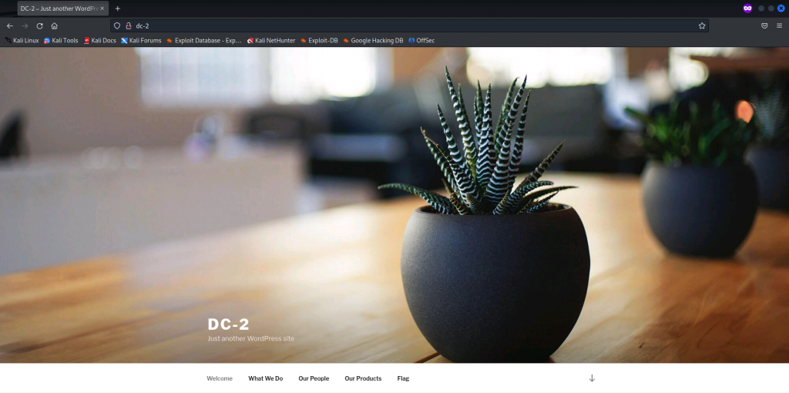Go back using the browser back arrow
This screenshot has height=393, width=789.
point(9,25)
